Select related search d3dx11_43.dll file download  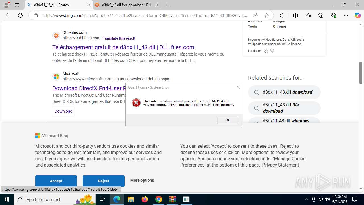tap(284, 108)
